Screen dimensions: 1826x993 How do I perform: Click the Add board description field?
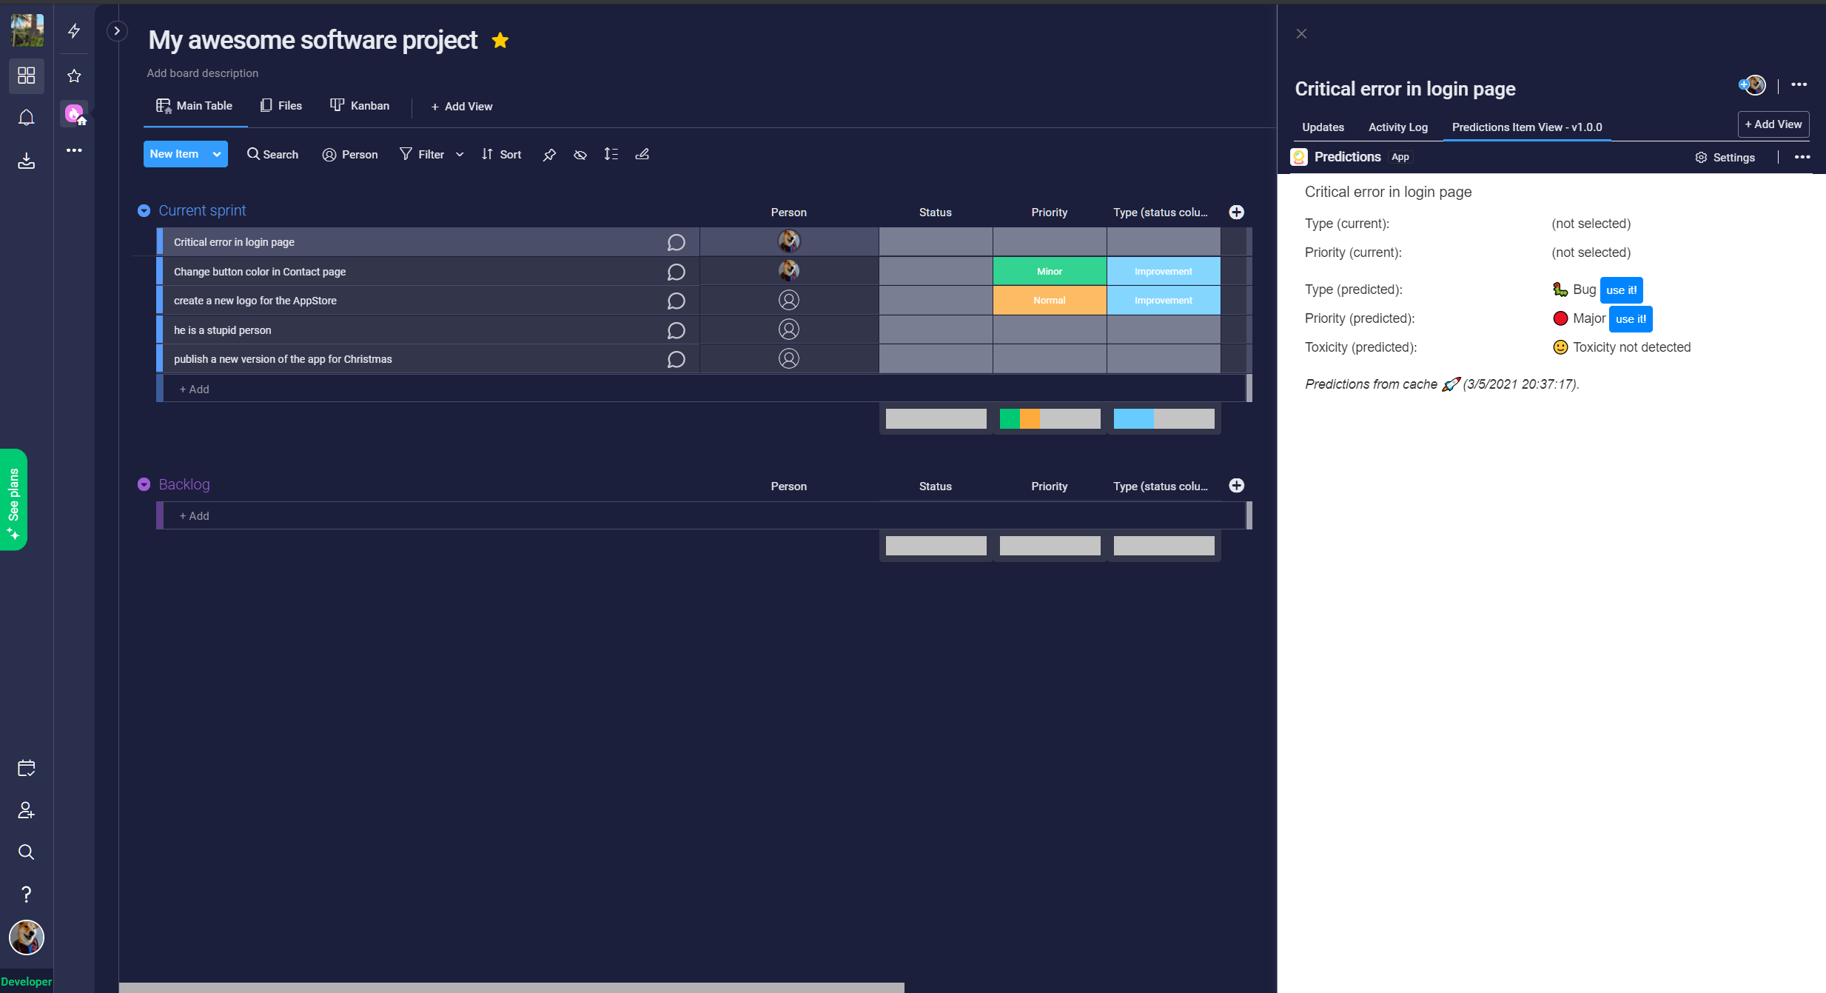(203, 73)
